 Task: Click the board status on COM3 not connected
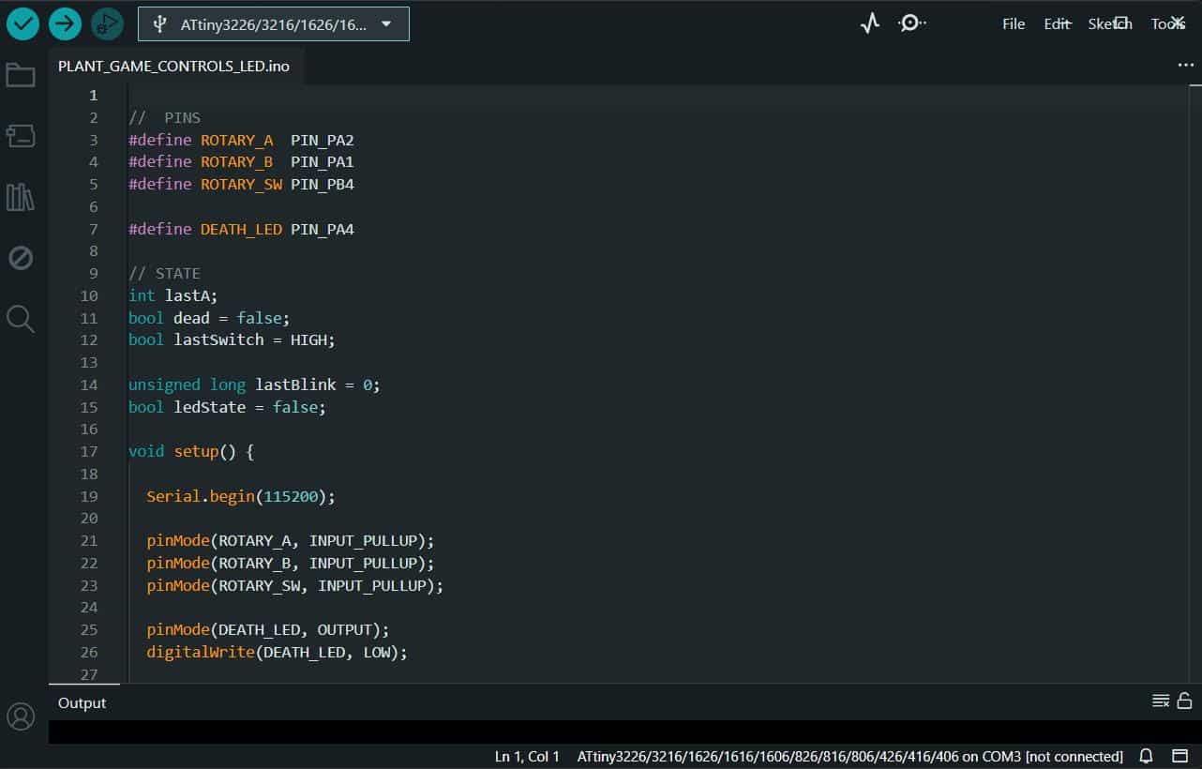coord(850,756)
